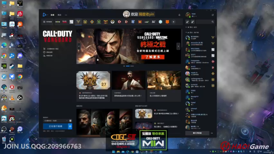
Task: Click the second friend-management icon
Action: [x=192, y=22]
